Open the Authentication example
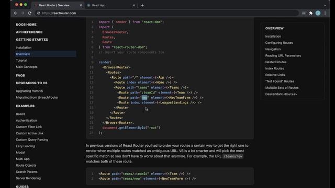335x188 pixels. 26,120
